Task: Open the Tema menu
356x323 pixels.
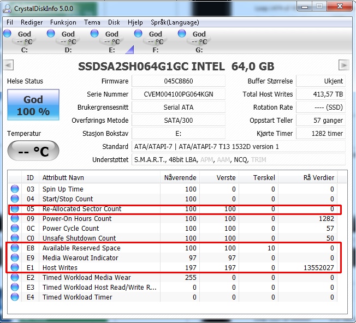Action: pos(92,22)
